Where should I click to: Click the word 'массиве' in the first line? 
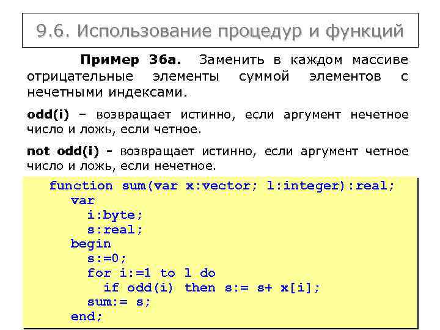pos(380,60)
